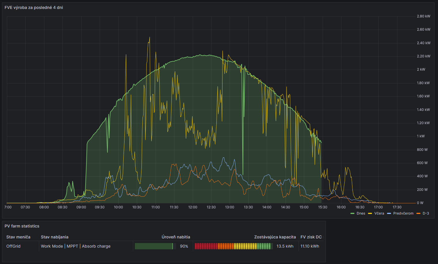This screenshot has height=264, width=438.
Task: Select the D-3 legend label
Action: [x=426, y=213]
